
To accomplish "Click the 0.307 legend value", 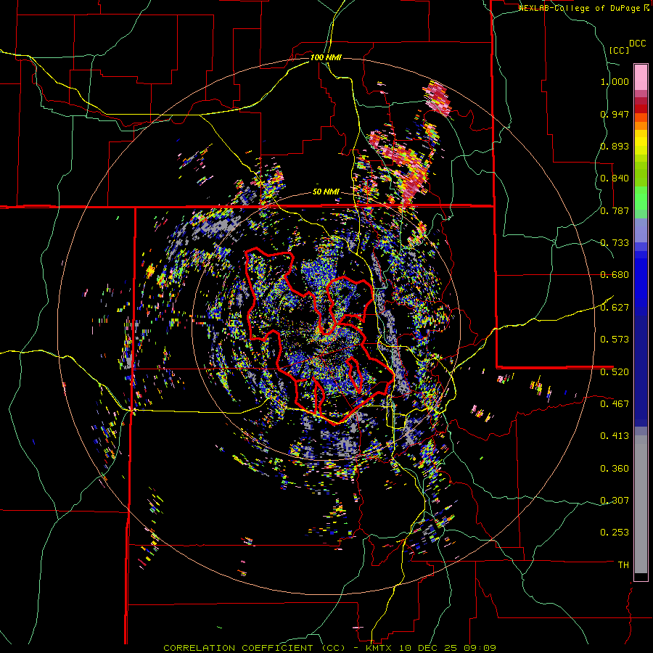I will coord(615,501).
